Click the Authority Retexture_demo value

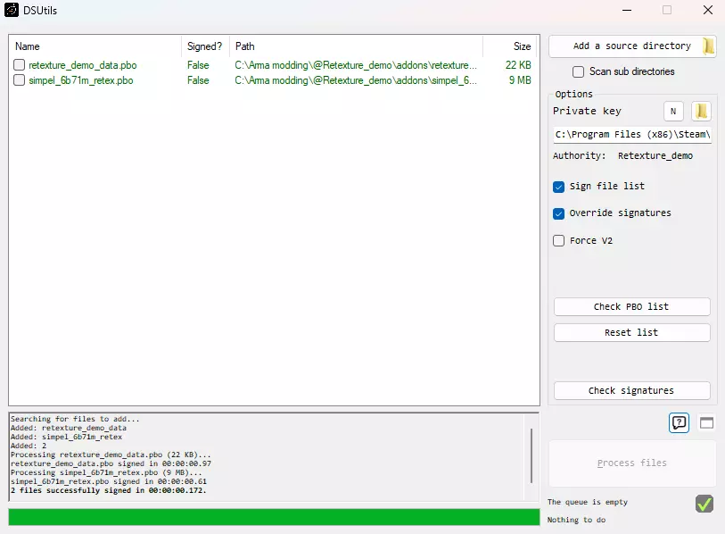click(x=655, y=155)
